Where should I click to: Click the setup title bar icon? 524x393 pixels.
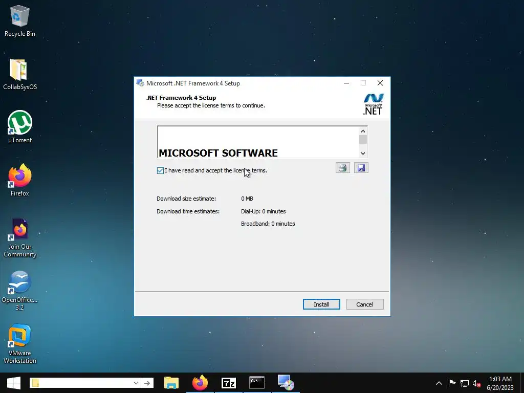coord(140,83)
